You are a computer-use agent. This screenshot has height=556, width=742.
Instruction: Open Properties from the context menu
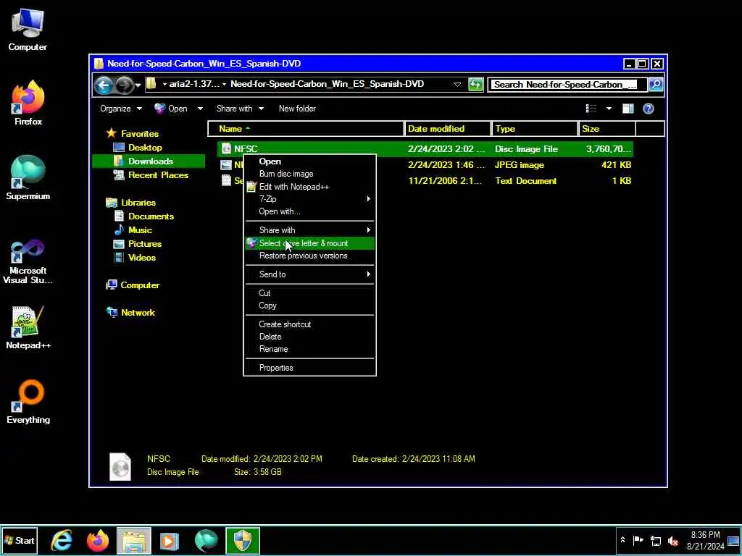coord(309,368)
